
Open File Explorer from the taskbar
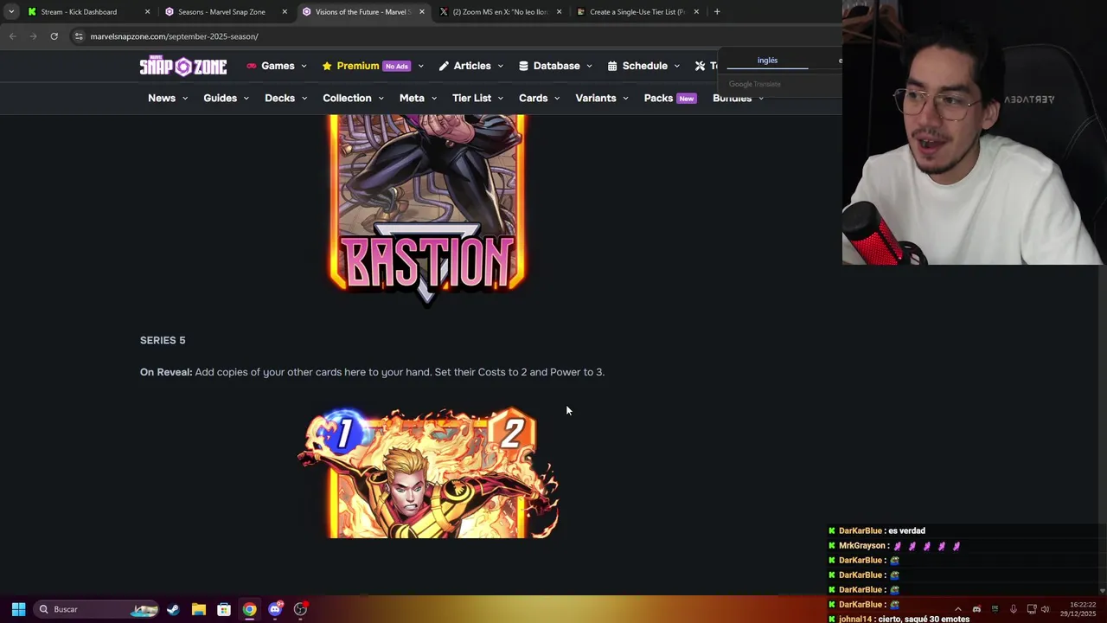tap(198, 609)
